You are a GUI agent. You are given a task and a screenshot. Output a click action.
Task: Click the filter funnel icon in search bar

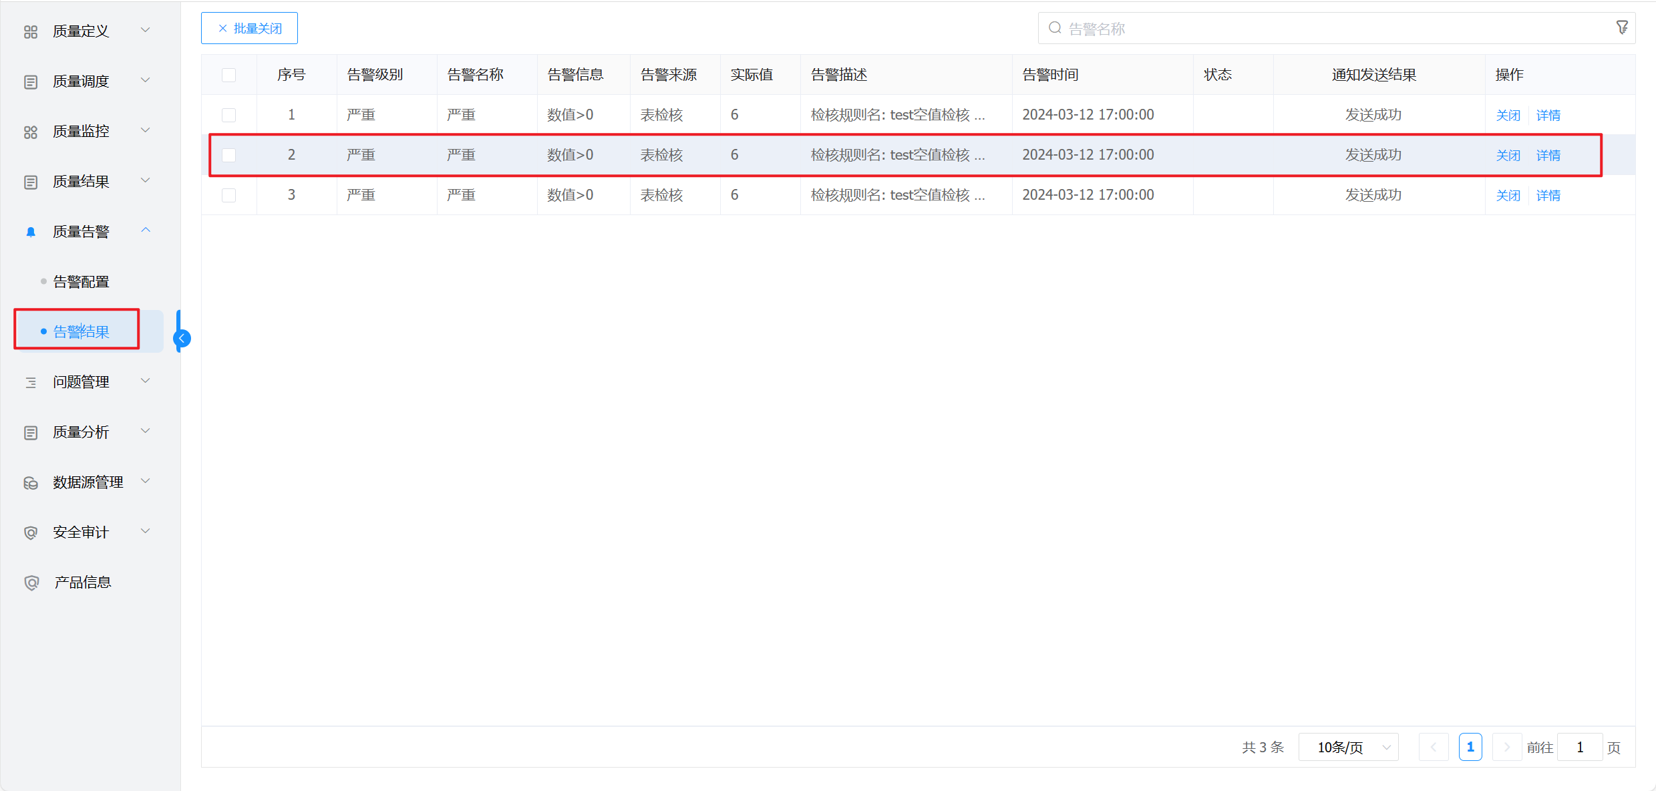pyautogui.click(x=1622, y=27)
